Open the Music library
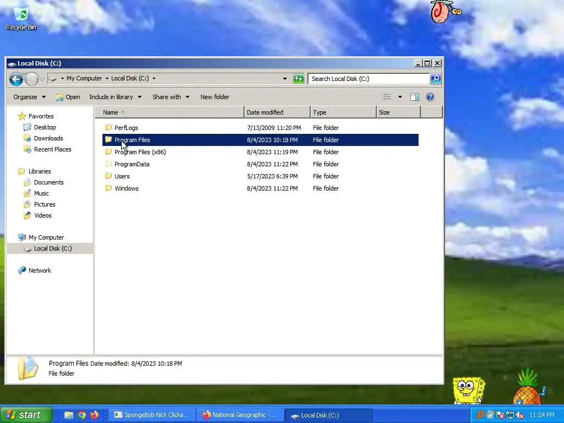 (x=41, y=193)
